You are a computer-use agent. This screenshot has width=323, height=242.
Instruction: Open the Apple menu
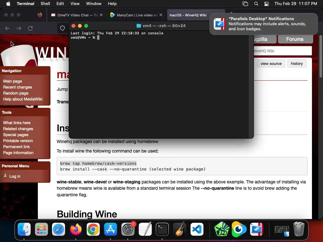[x=8, y=4]
